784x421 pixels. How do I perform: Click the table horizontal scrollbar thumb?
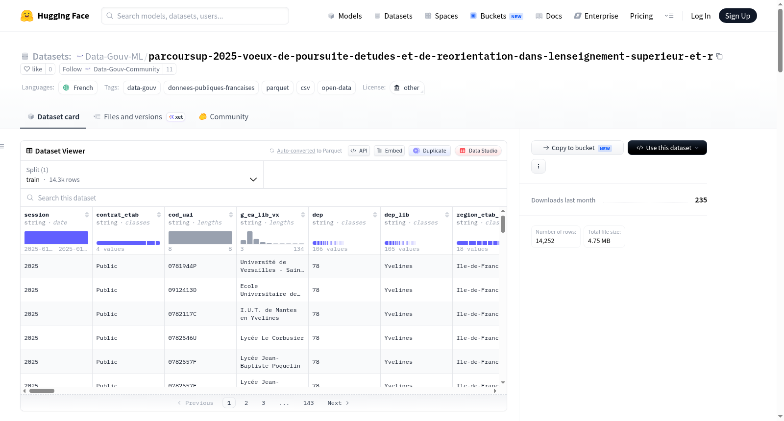[42, 391]
